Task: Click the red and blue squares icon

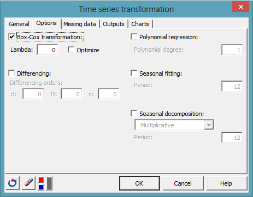Action: tap(41, 183)
